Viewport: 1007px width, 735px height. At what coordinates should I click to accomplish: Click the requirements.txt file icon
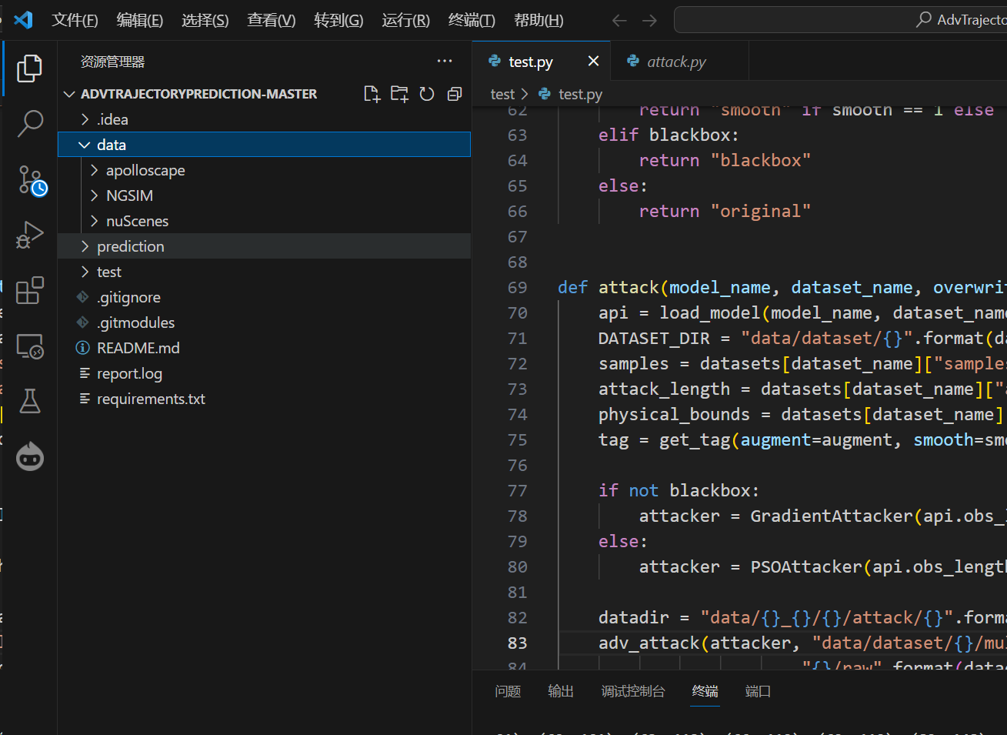(85, 399)
